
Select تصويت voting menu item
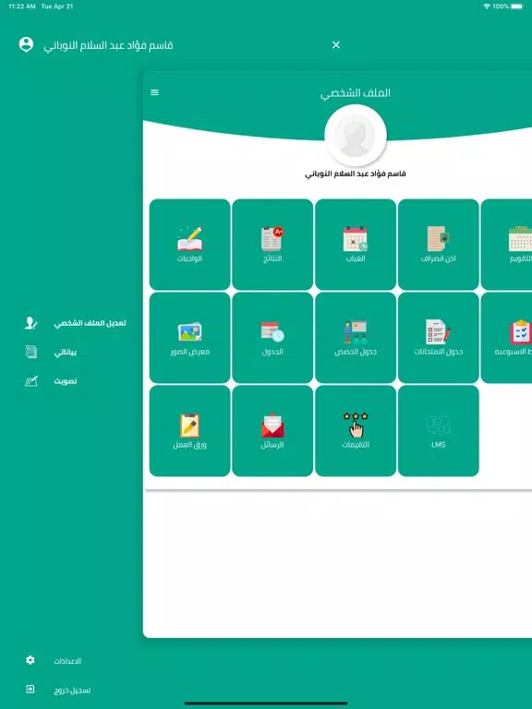tap(51, 381)
